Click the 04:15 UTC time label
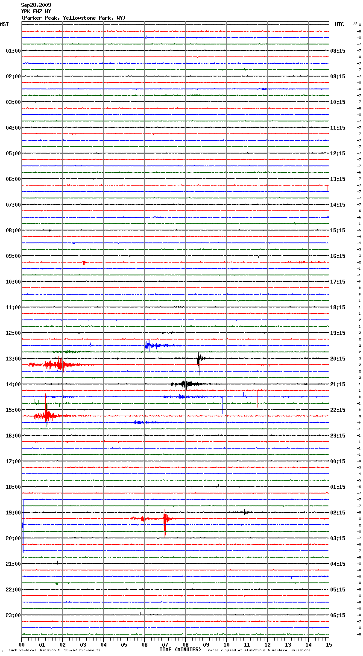Screen dimensions: 363x656 coord(338,564)
